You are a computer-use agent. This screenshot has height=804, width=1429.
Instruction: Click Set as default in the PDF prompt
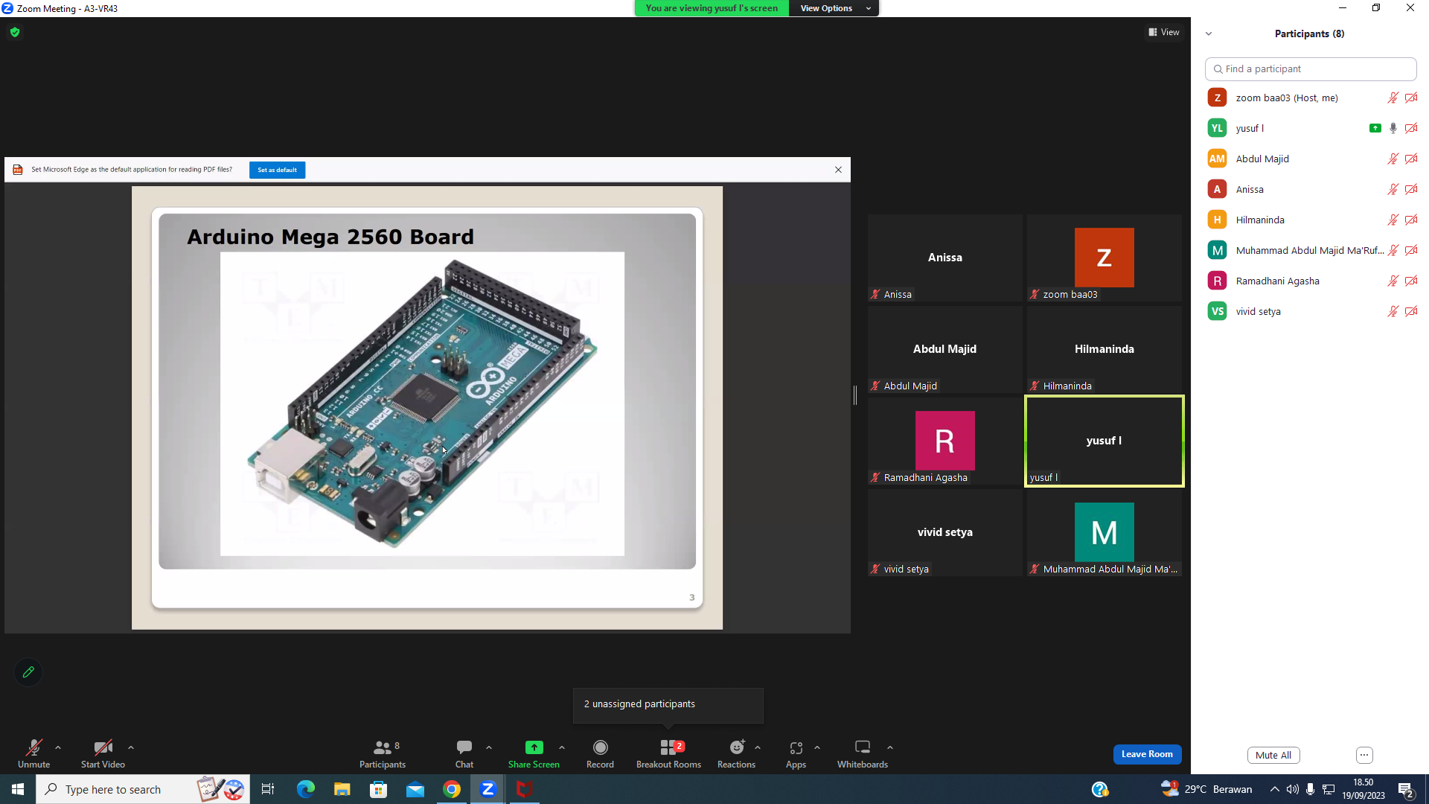pos(277,170)
